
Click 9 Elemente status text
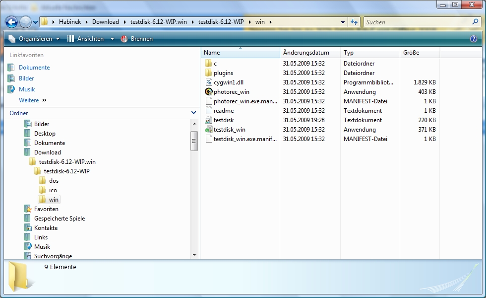60,267
